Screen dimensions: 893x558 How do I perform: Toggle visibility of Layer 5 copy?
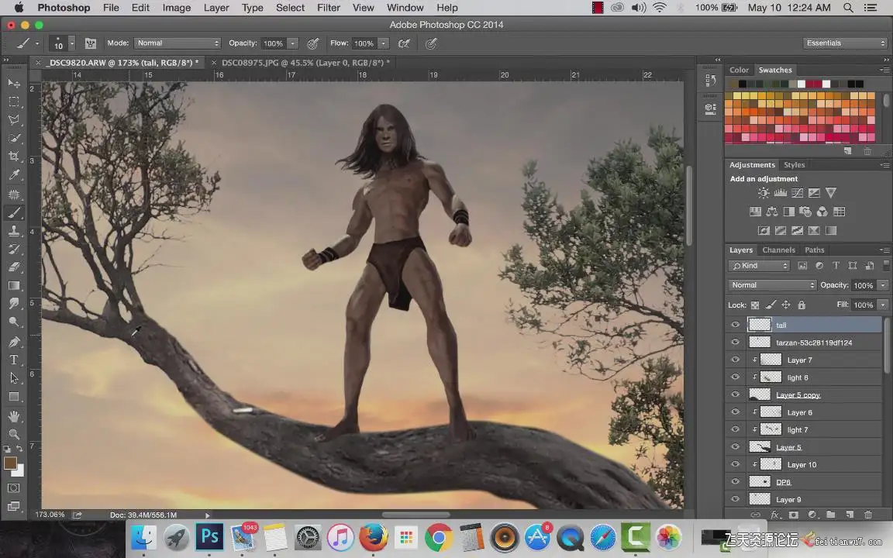click(736, 394)
